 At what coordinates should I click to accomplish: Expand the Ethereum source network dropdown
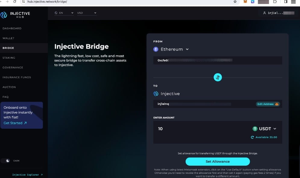(187, 49)
